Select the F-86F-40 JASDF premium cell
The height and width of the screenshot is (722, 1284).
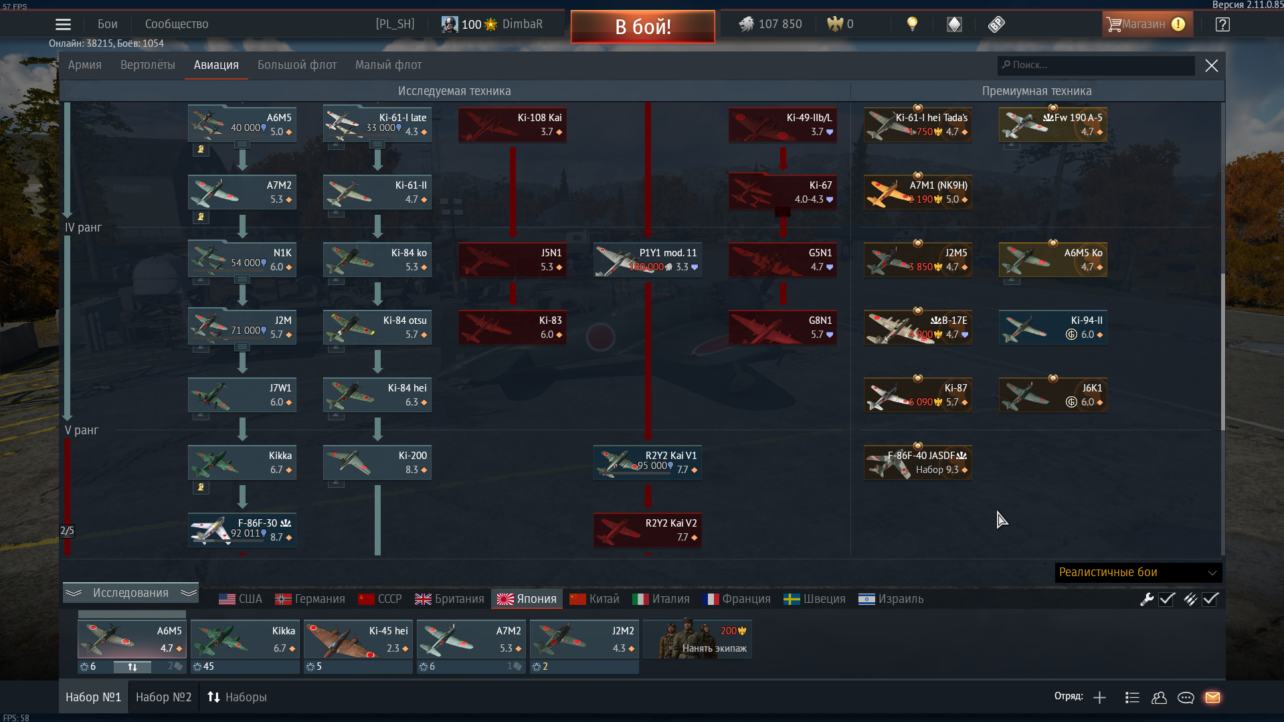918,462
